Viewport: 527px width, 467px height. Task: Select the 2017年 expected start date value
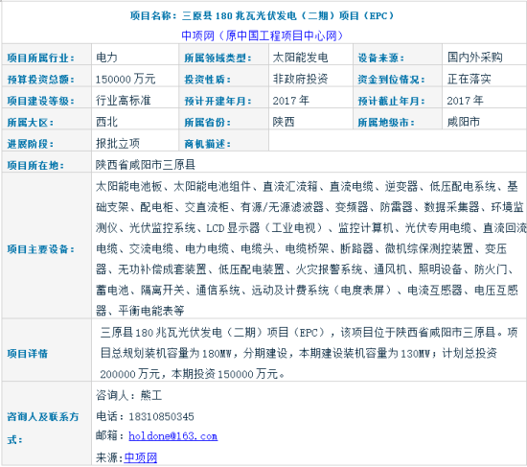click(x=290, y=101)
